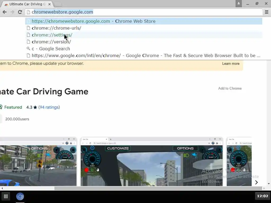Click the Learn more link in banner
The image size is (271, 203).
231,63
